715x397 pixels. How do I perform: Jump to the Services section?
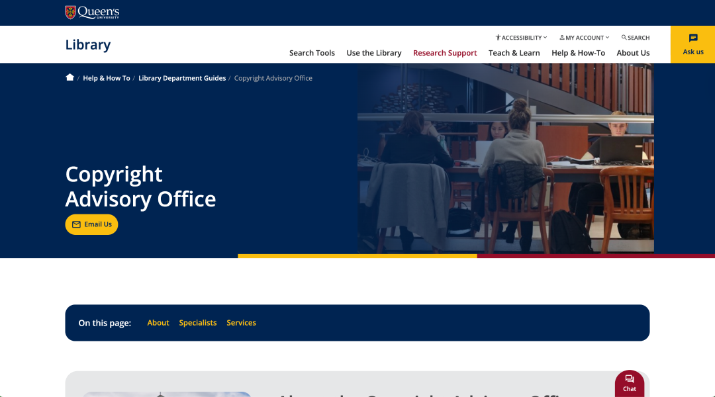click(x=241, y=323)
